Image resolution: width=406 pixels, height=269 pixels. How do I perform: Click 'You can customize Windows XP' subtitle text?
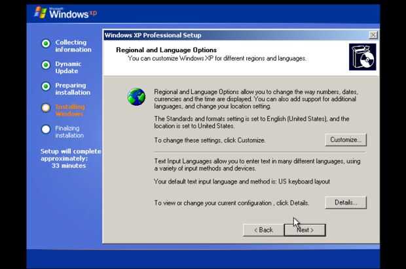point(217,59)
